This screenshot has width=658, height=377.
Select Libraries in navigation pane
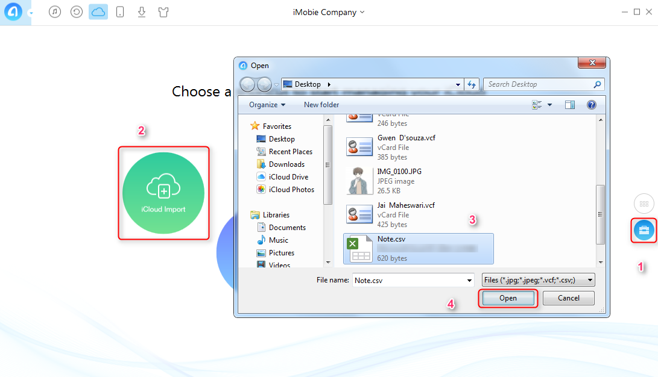tap(270, 215)
